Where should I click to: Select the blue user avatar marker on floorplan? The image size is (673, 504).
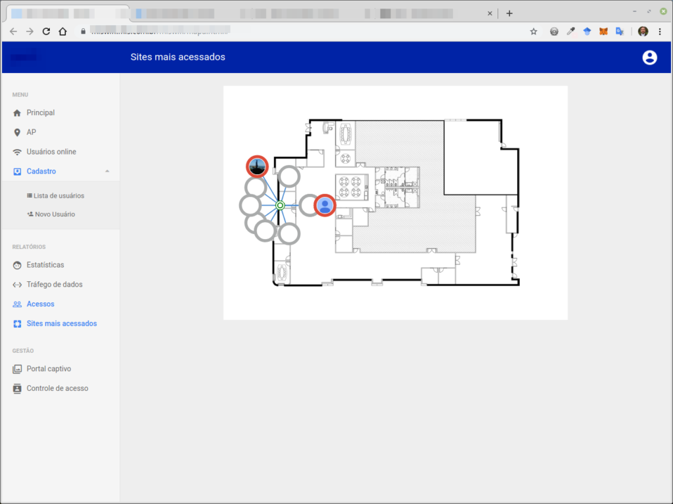[324, 206]
